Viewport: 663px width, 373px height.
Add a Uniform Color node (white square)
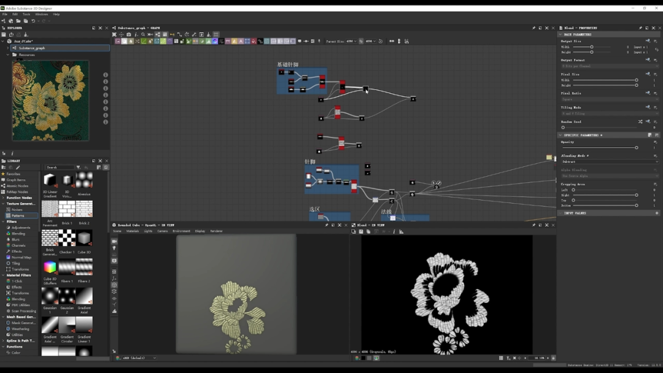[x=124, y=41]
